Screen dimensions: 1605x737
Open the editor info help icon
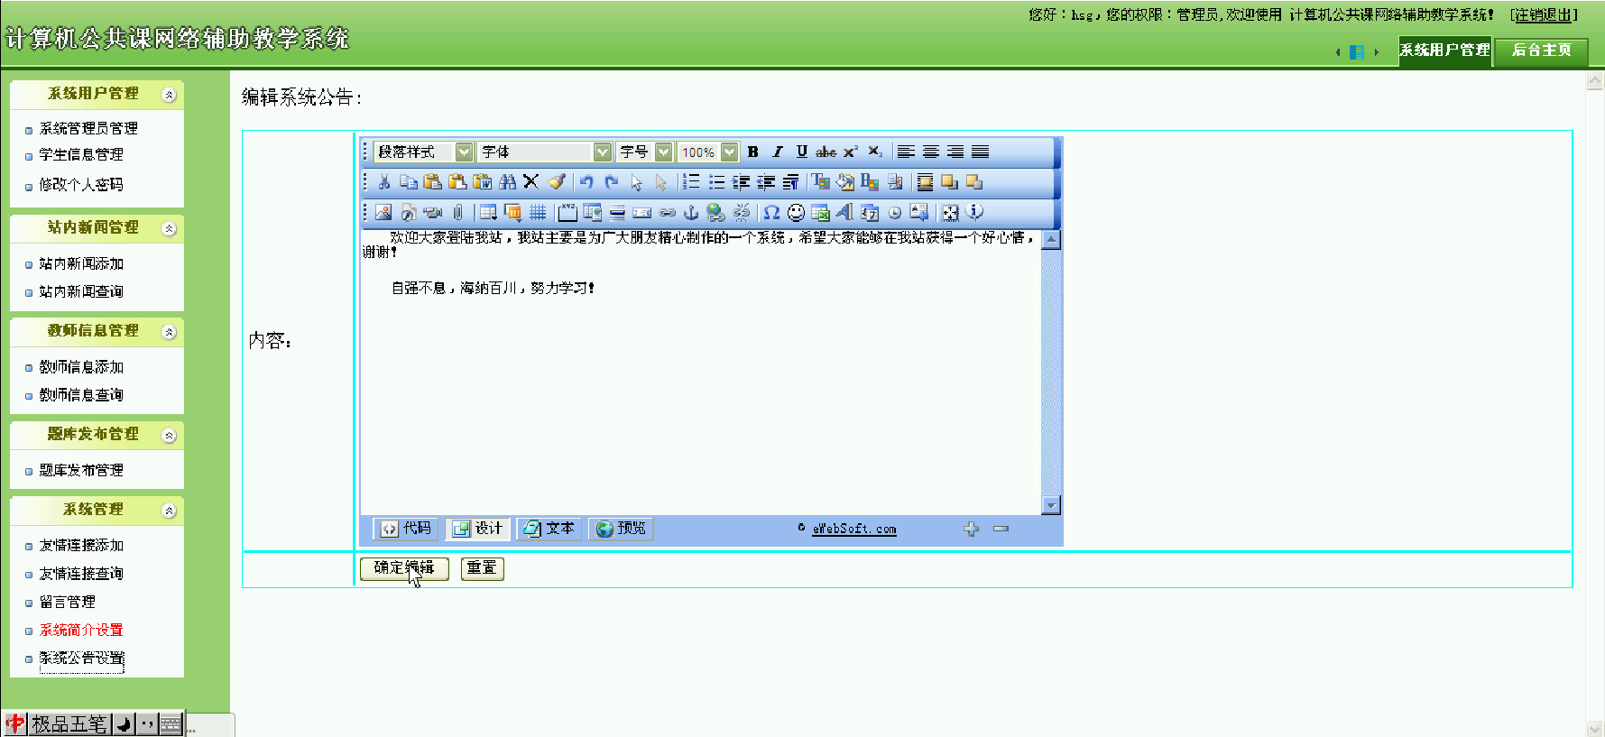click(x=974, y=213)
